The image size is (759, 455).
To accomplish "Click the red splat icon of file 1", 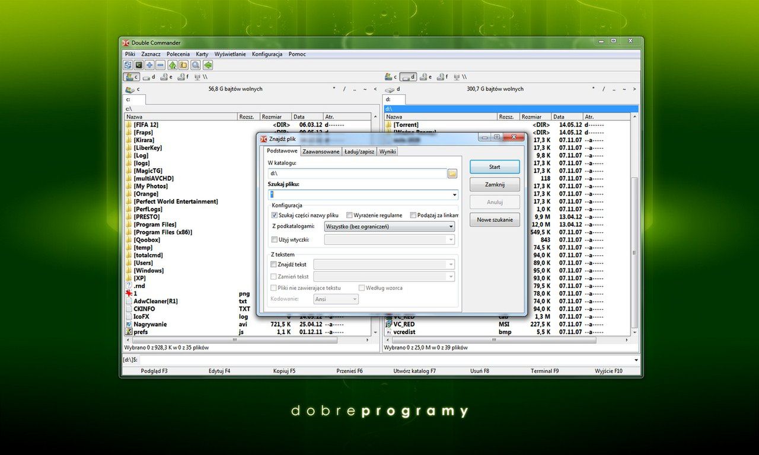I will 129,294.
